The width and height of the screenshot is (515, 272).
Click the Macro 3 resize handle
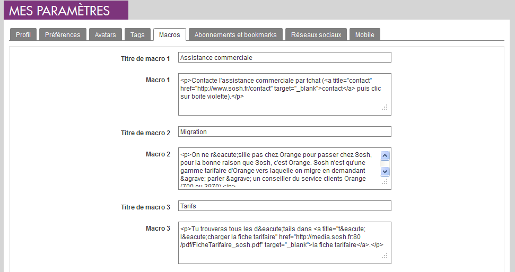[386, 256]
